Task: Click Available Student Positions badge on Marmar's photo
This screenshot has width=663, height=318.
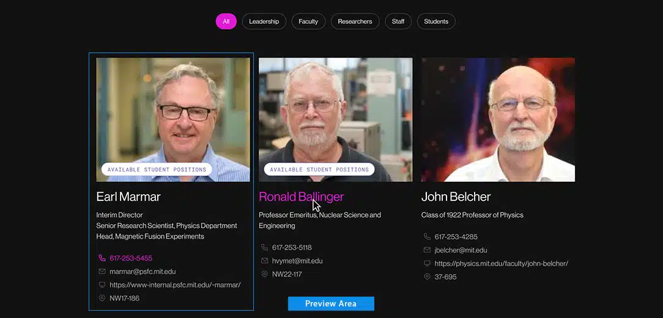Action: (x=157, y=170)
